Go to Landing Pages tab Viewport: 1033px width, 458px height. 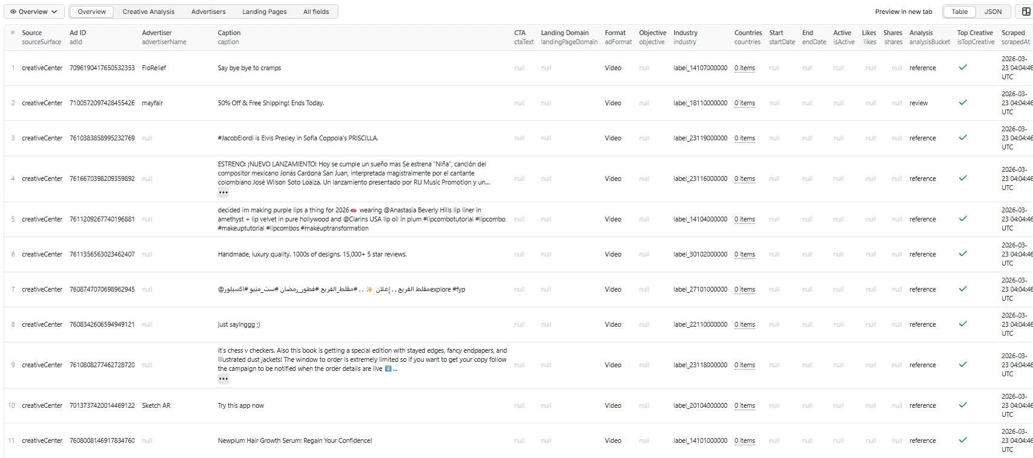tap(265, 11)
